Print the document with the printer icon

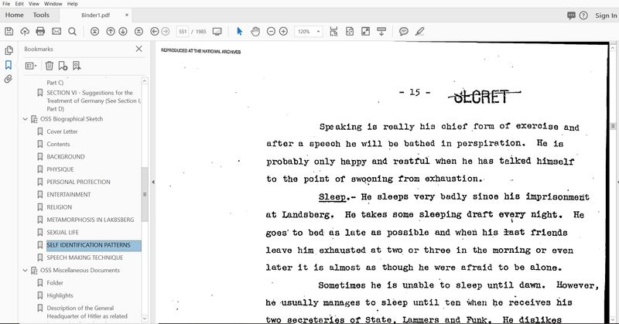pos(40,31)
